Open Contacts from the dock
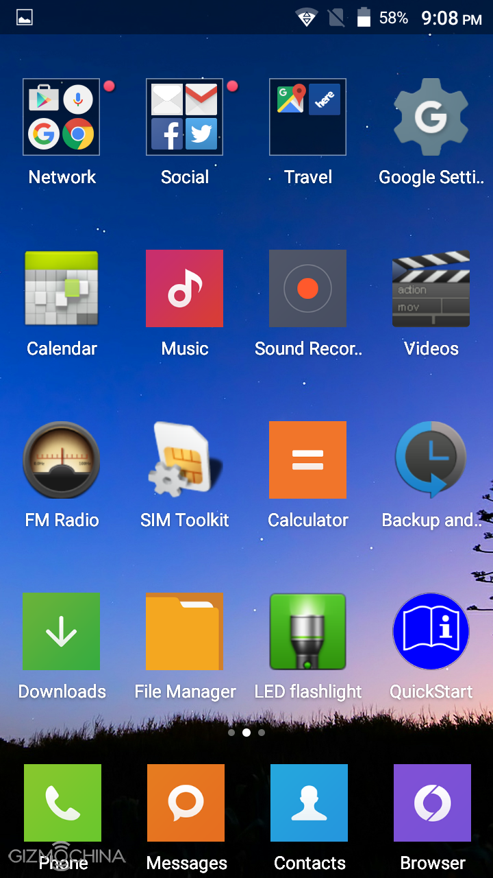This screenshot has height=878, width=493. click(309, 803)
